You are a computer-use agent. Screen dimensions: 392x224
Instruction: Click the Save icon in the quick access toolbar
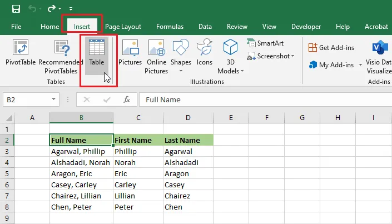(16, 9)
